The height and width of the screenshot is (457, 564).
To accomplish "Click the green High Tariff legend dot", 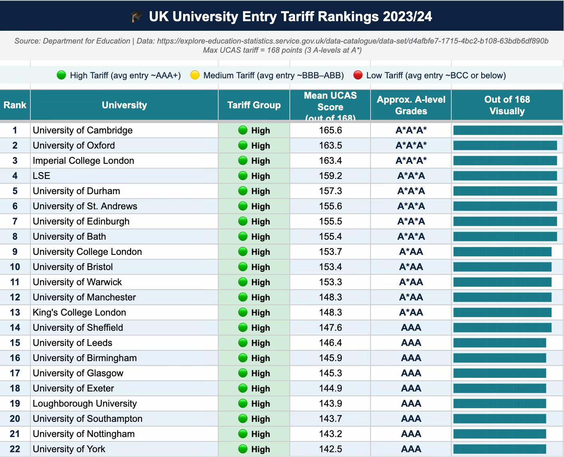I will click(61, 75).
